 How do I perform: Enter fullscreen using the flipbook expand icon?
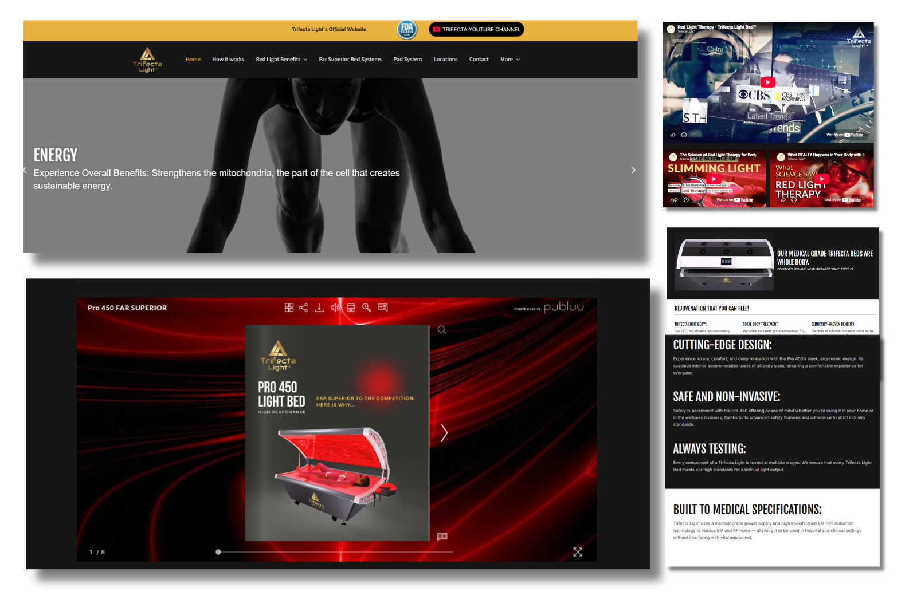pyautogui.click(x=578, y=552)
